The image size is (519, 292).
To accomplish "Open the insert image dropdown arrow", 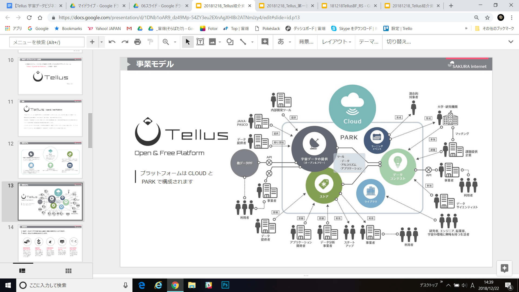I will (220, 42).
